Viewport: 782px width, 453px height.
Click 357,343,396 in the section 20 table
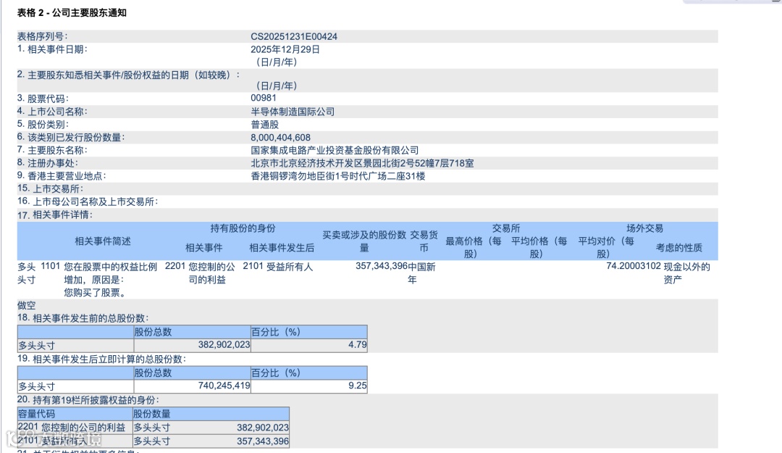[263, 441]
